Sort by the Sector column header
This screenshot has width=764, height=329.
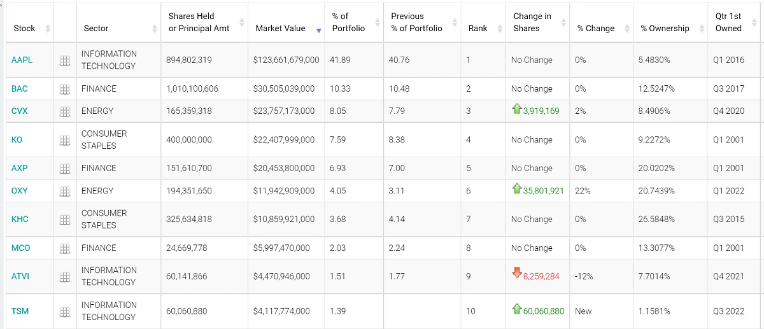click(x=96, y=29)
